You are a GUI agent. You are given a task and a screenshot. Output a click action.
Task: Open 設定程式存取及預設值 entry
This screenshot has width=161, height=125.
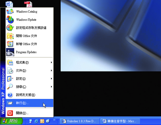coord(30,28)
